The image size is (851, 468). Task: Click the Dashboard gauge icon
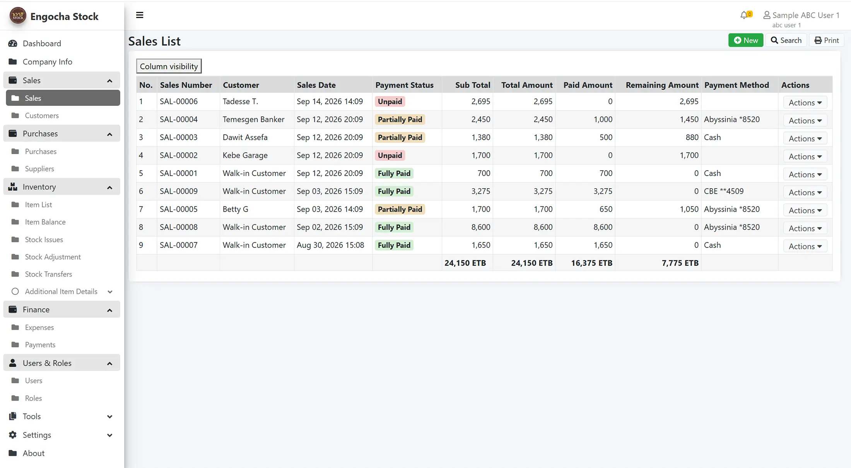point(13,43)
